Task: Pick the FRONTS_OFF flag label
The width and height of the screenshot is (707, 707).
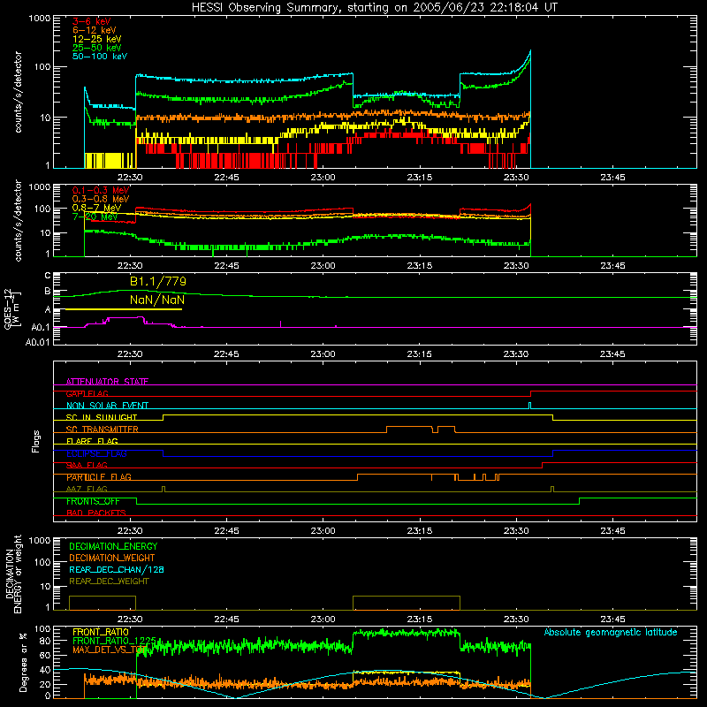Action: tap(93, 501)
